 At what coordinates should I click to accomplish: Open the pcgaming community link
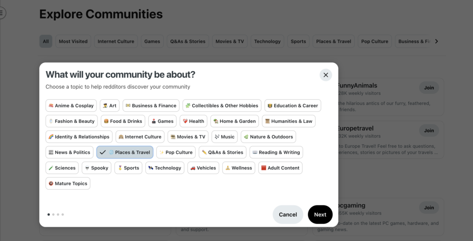click(x=352, y=205)
